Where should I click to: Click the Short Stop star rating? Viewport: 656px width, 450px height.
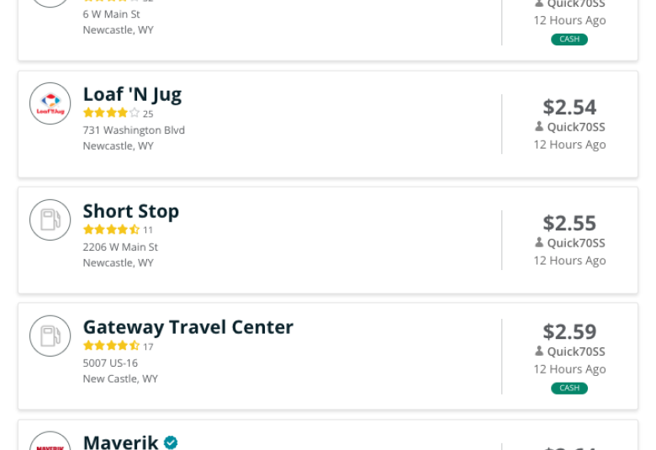point(111,230)
